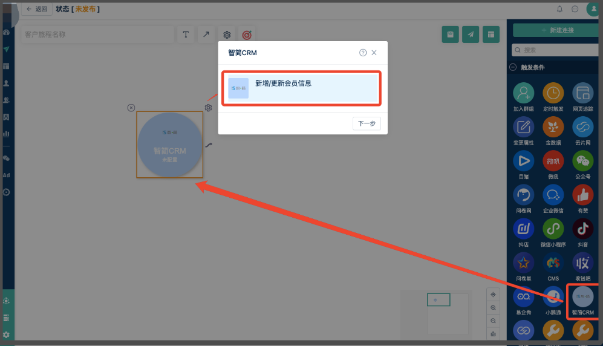Select the 抖店 trigger
The image size is (603, 346).
(x=523, y=233)
